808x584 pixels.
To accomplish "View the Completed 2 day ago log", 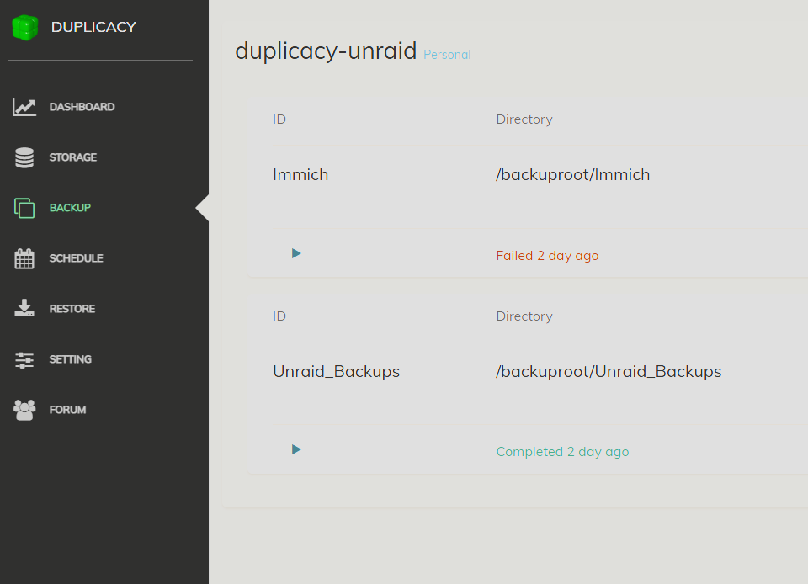I will 562,452.
